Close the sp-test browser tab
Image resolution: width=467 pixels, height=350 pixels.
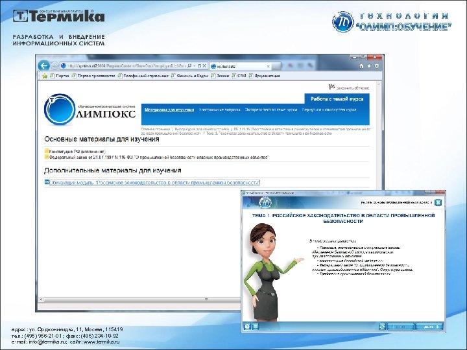tap(268, 66)
